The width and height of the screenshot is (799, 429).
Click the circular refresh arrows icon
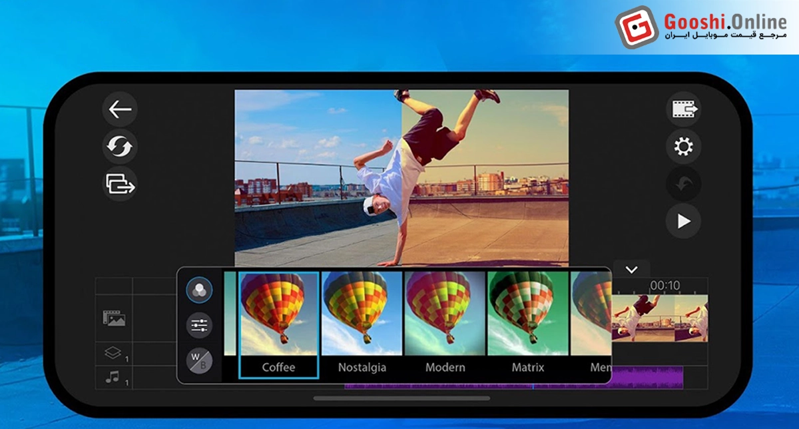120,147
